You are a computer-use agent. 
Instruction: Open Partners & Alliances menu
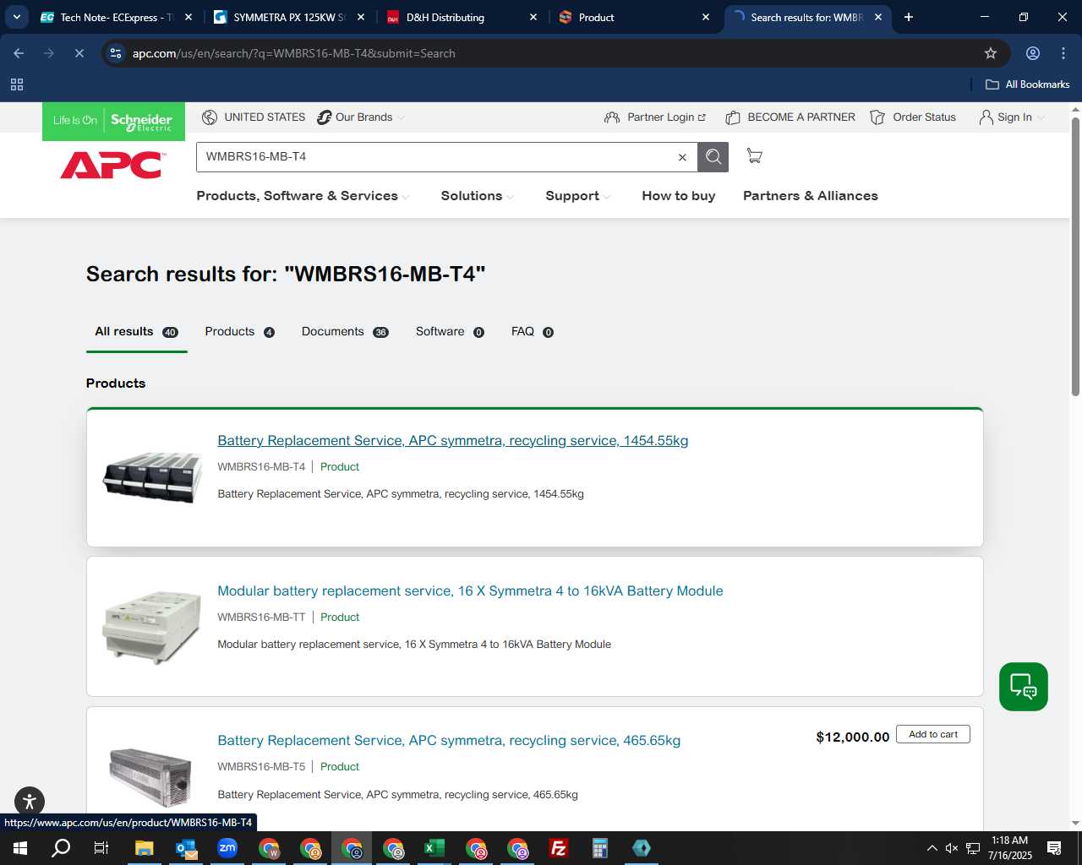(811, 196)
